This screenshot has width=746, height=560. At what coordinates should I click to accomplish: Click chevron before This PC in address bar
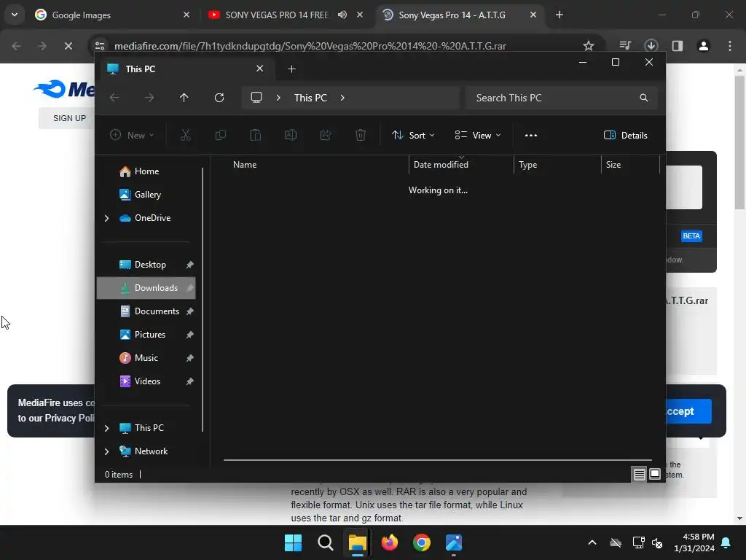coord(278,98)
